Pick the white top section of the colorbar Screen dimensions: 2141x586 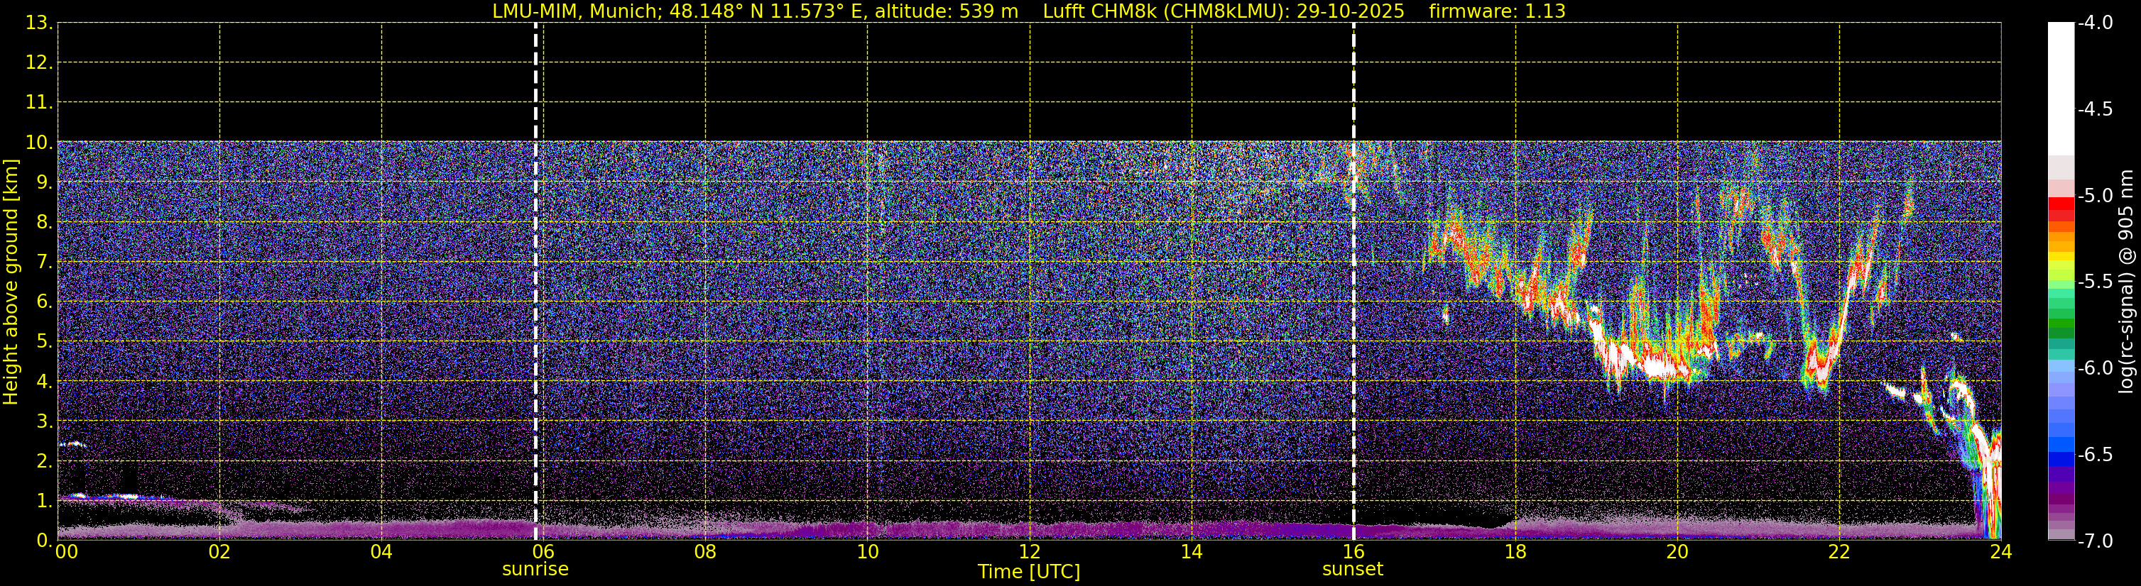(x=2061, y=89)
